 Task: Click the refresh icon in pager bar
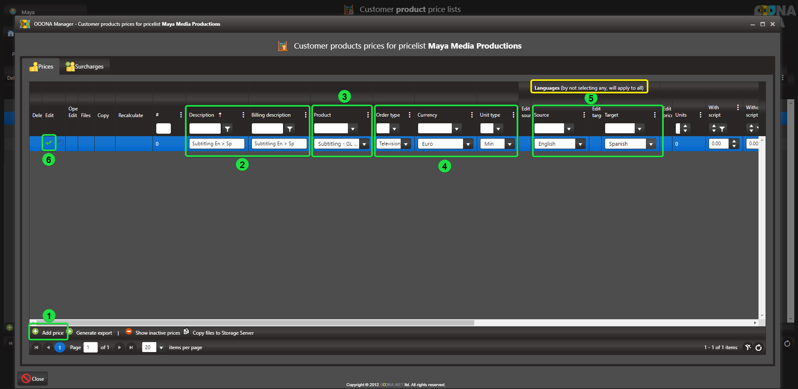pyautogui.click(x=759, y=347)
